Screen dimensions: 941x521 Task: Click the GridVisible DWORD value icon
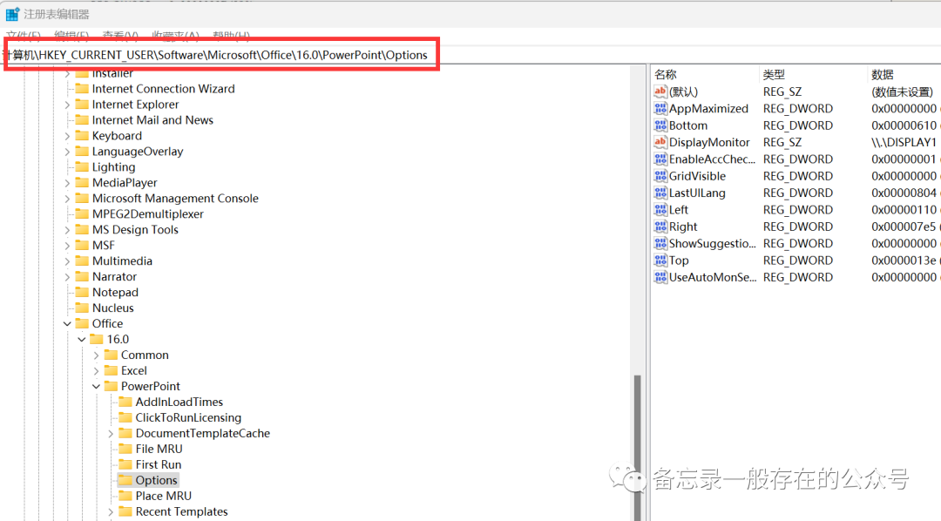coord(660,175)
